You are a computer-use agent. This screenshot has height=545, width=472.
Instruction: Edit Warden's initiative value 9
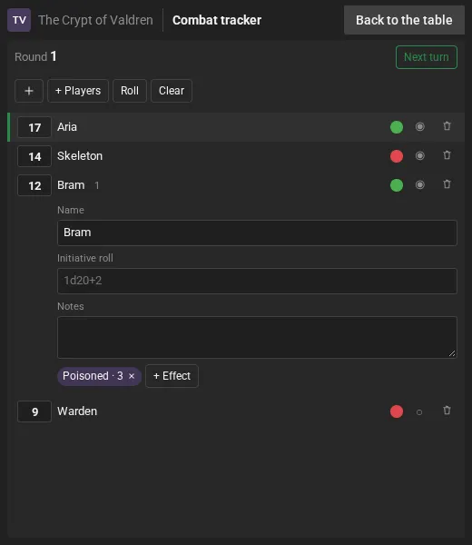click(34, 411)
